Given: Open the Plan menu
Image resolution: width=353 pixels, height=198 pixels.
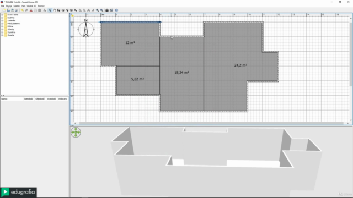Looking at the screenshot, I should pyautogui.click(x=23, y=6).
